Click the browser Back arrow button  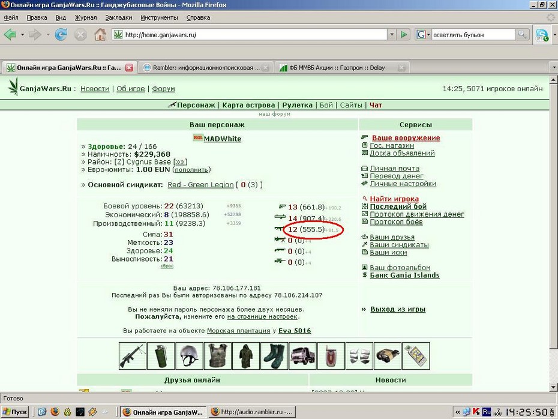(10, 35)
